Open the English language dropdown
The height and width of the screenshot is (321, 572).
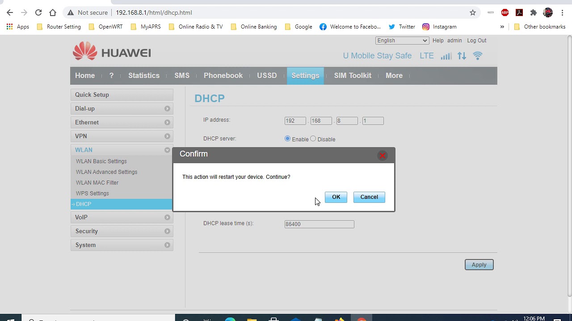tap(402, 41)
